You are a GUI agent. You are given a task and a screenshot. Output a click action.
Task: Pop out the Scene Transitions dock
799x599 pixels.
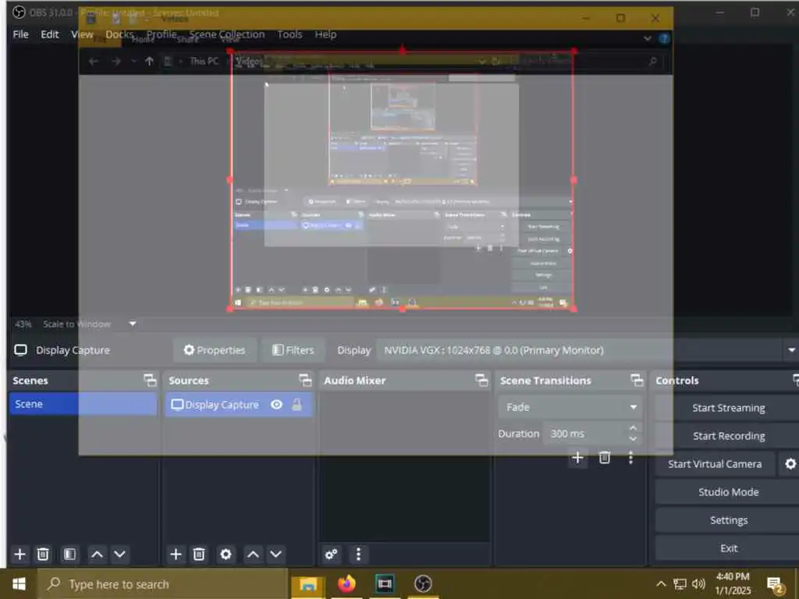(x=637, y=381)
